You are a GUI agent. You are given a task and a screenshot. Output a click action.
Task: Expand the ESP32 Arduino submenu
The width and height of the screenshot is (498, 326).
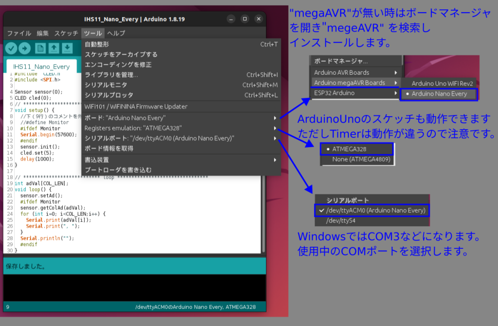[x=356, y=93]
